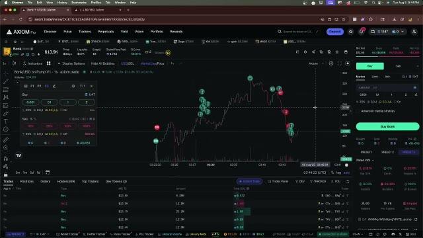Screen dimensions: 423x238
Task: Click the go-to-date calendar icon
Action: click(x=48, y=172)
